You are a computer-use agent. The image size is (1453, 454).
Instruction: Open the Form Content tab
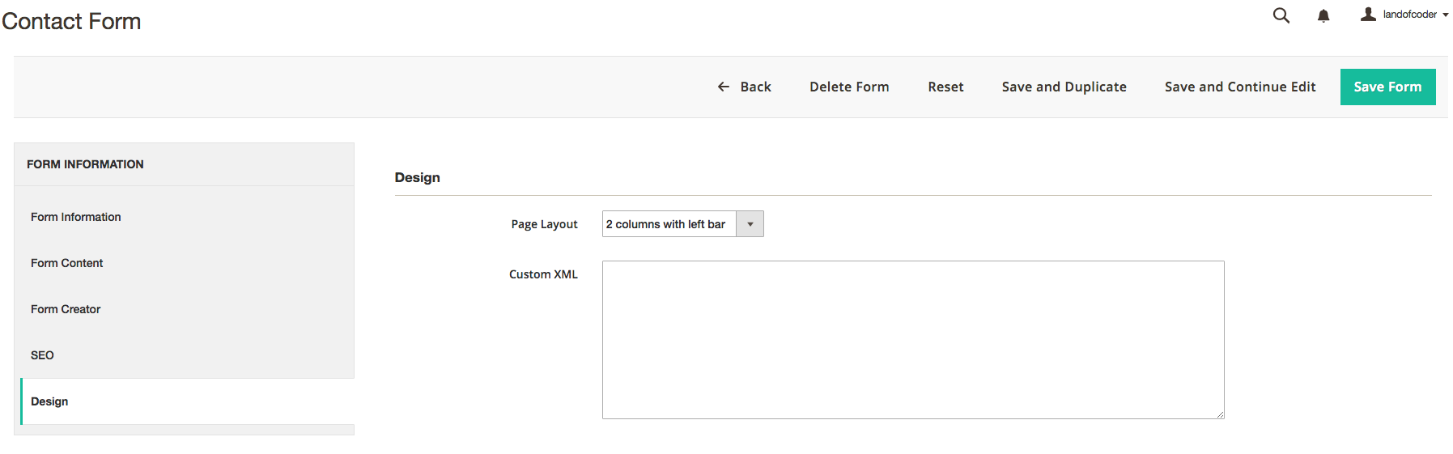click(x=67, y=263)
